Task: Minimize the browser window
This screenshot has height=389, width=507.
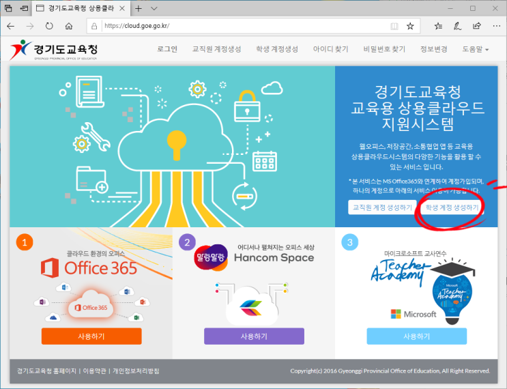Action: point(450,8)
